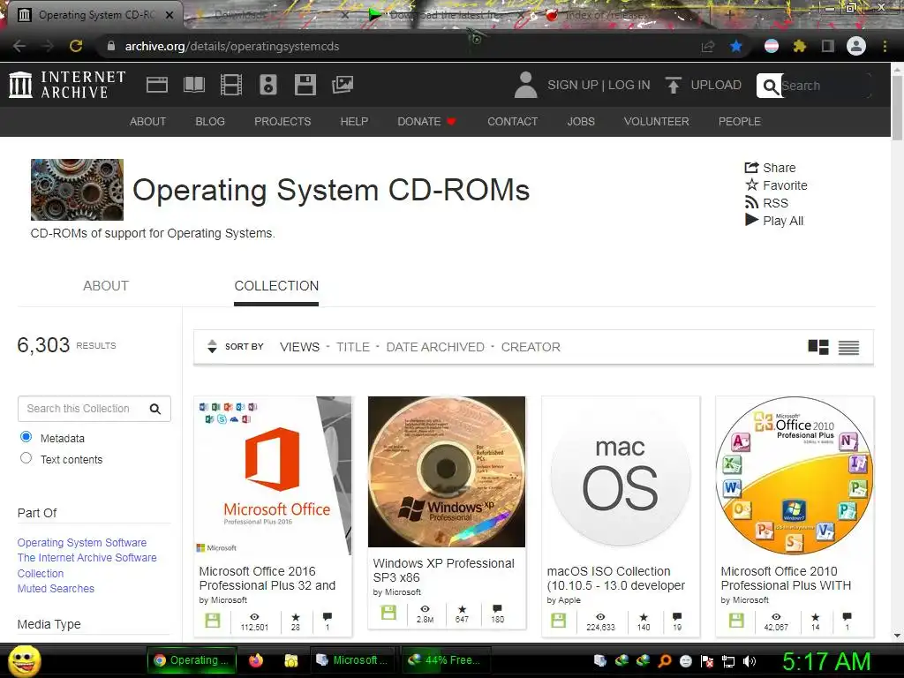The height and width of the screenshot is (678, 904).
Task: Click the '44% Free...' taskbar button
Action: point(447,660)
